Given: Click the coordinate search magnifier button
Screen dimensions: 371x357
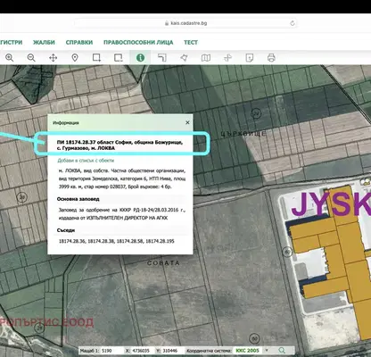Looking at the screenshot, I should click(282, 351).
